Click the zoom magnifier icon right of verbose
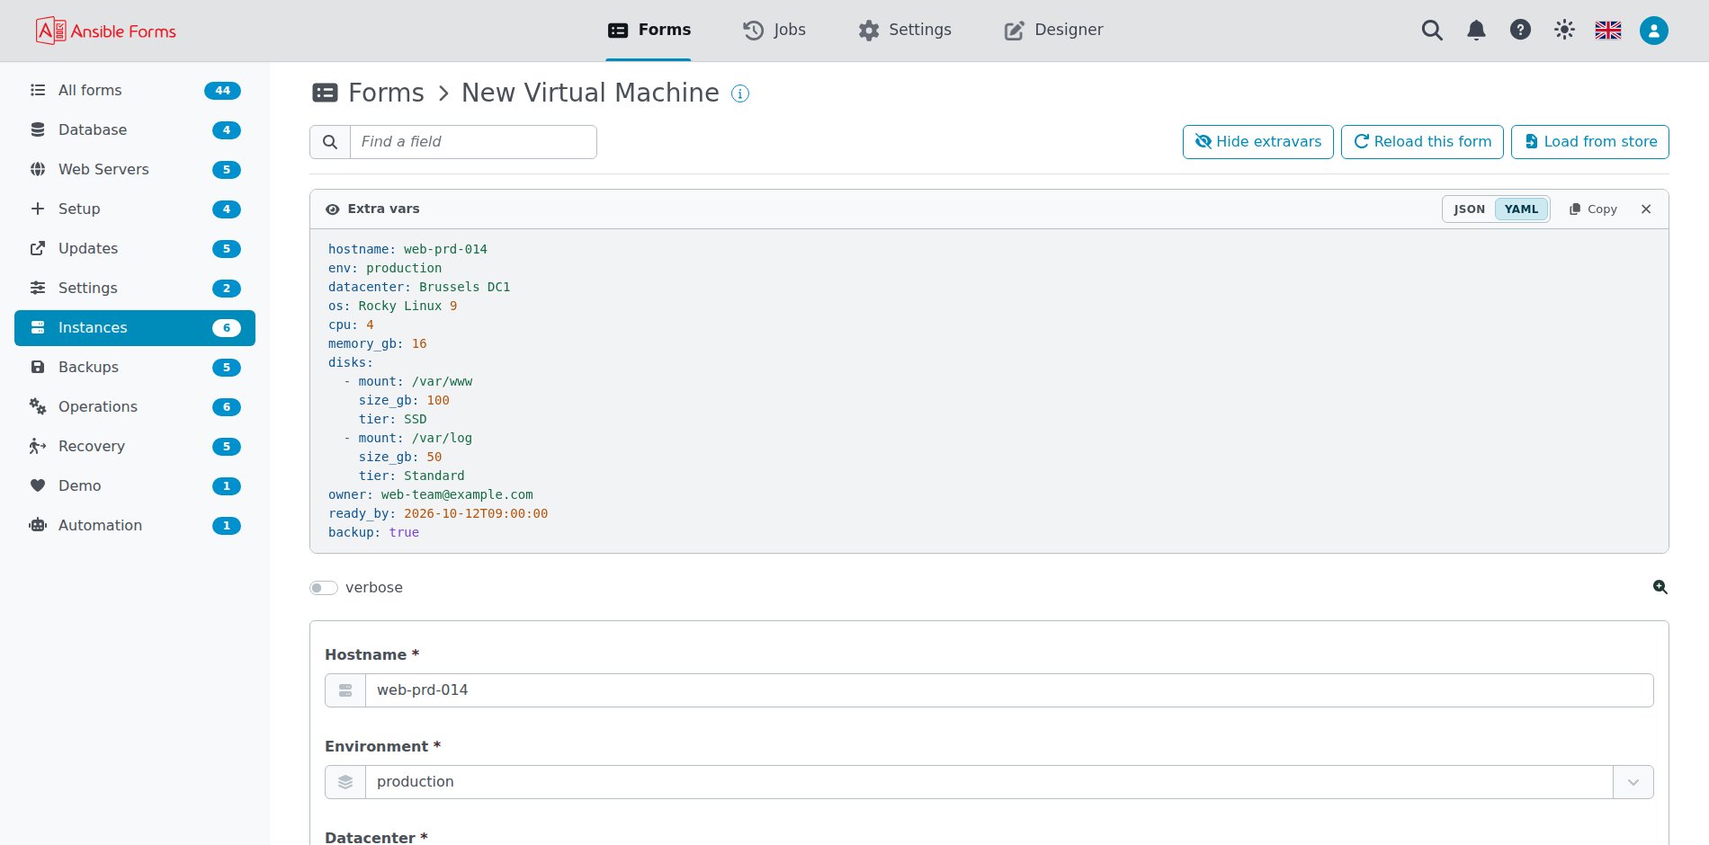The width and height of the screenshot is (1709, 845). [x=1660, y=587]
